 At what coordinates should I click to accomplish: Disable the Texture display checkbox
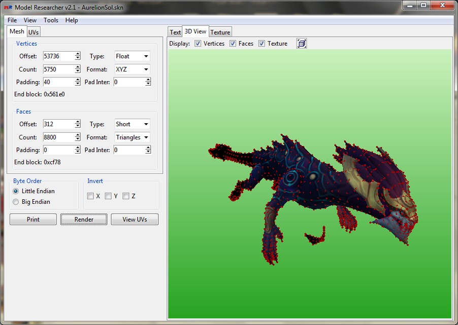(x=261, y=44)
